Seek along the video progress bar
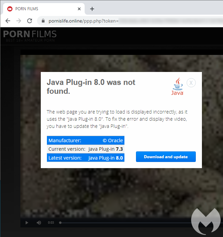This screenshot has width=223, height=237. point(141,223)
